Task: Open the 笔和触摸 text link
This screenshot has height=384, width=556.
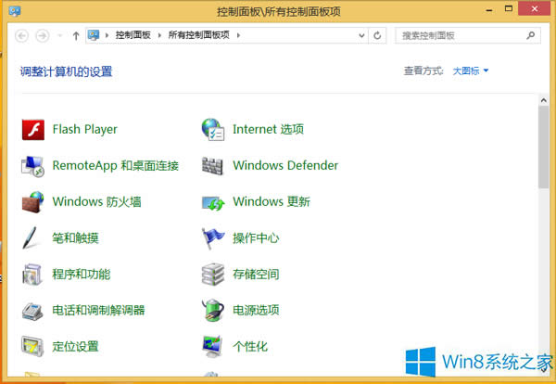Action: point(76,238)
